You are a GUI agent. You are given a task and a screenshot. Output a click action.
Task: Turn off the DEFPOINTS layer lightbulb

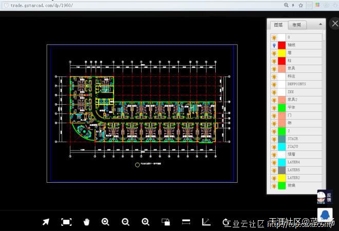(x=274, y=84)
